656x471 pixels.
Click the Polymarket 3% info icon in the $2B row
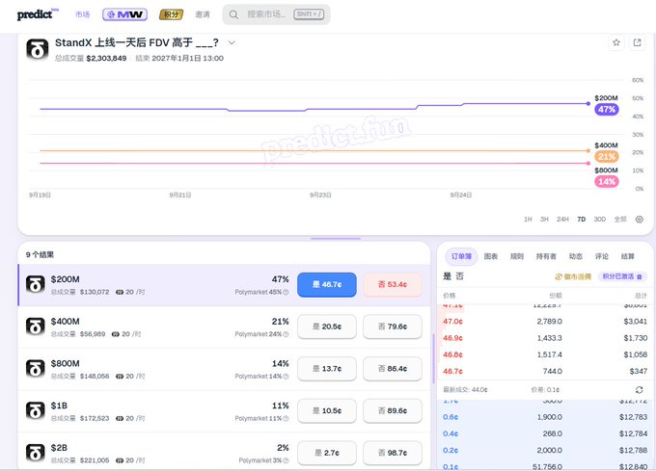pyautogui.click(x=287, y=460)
